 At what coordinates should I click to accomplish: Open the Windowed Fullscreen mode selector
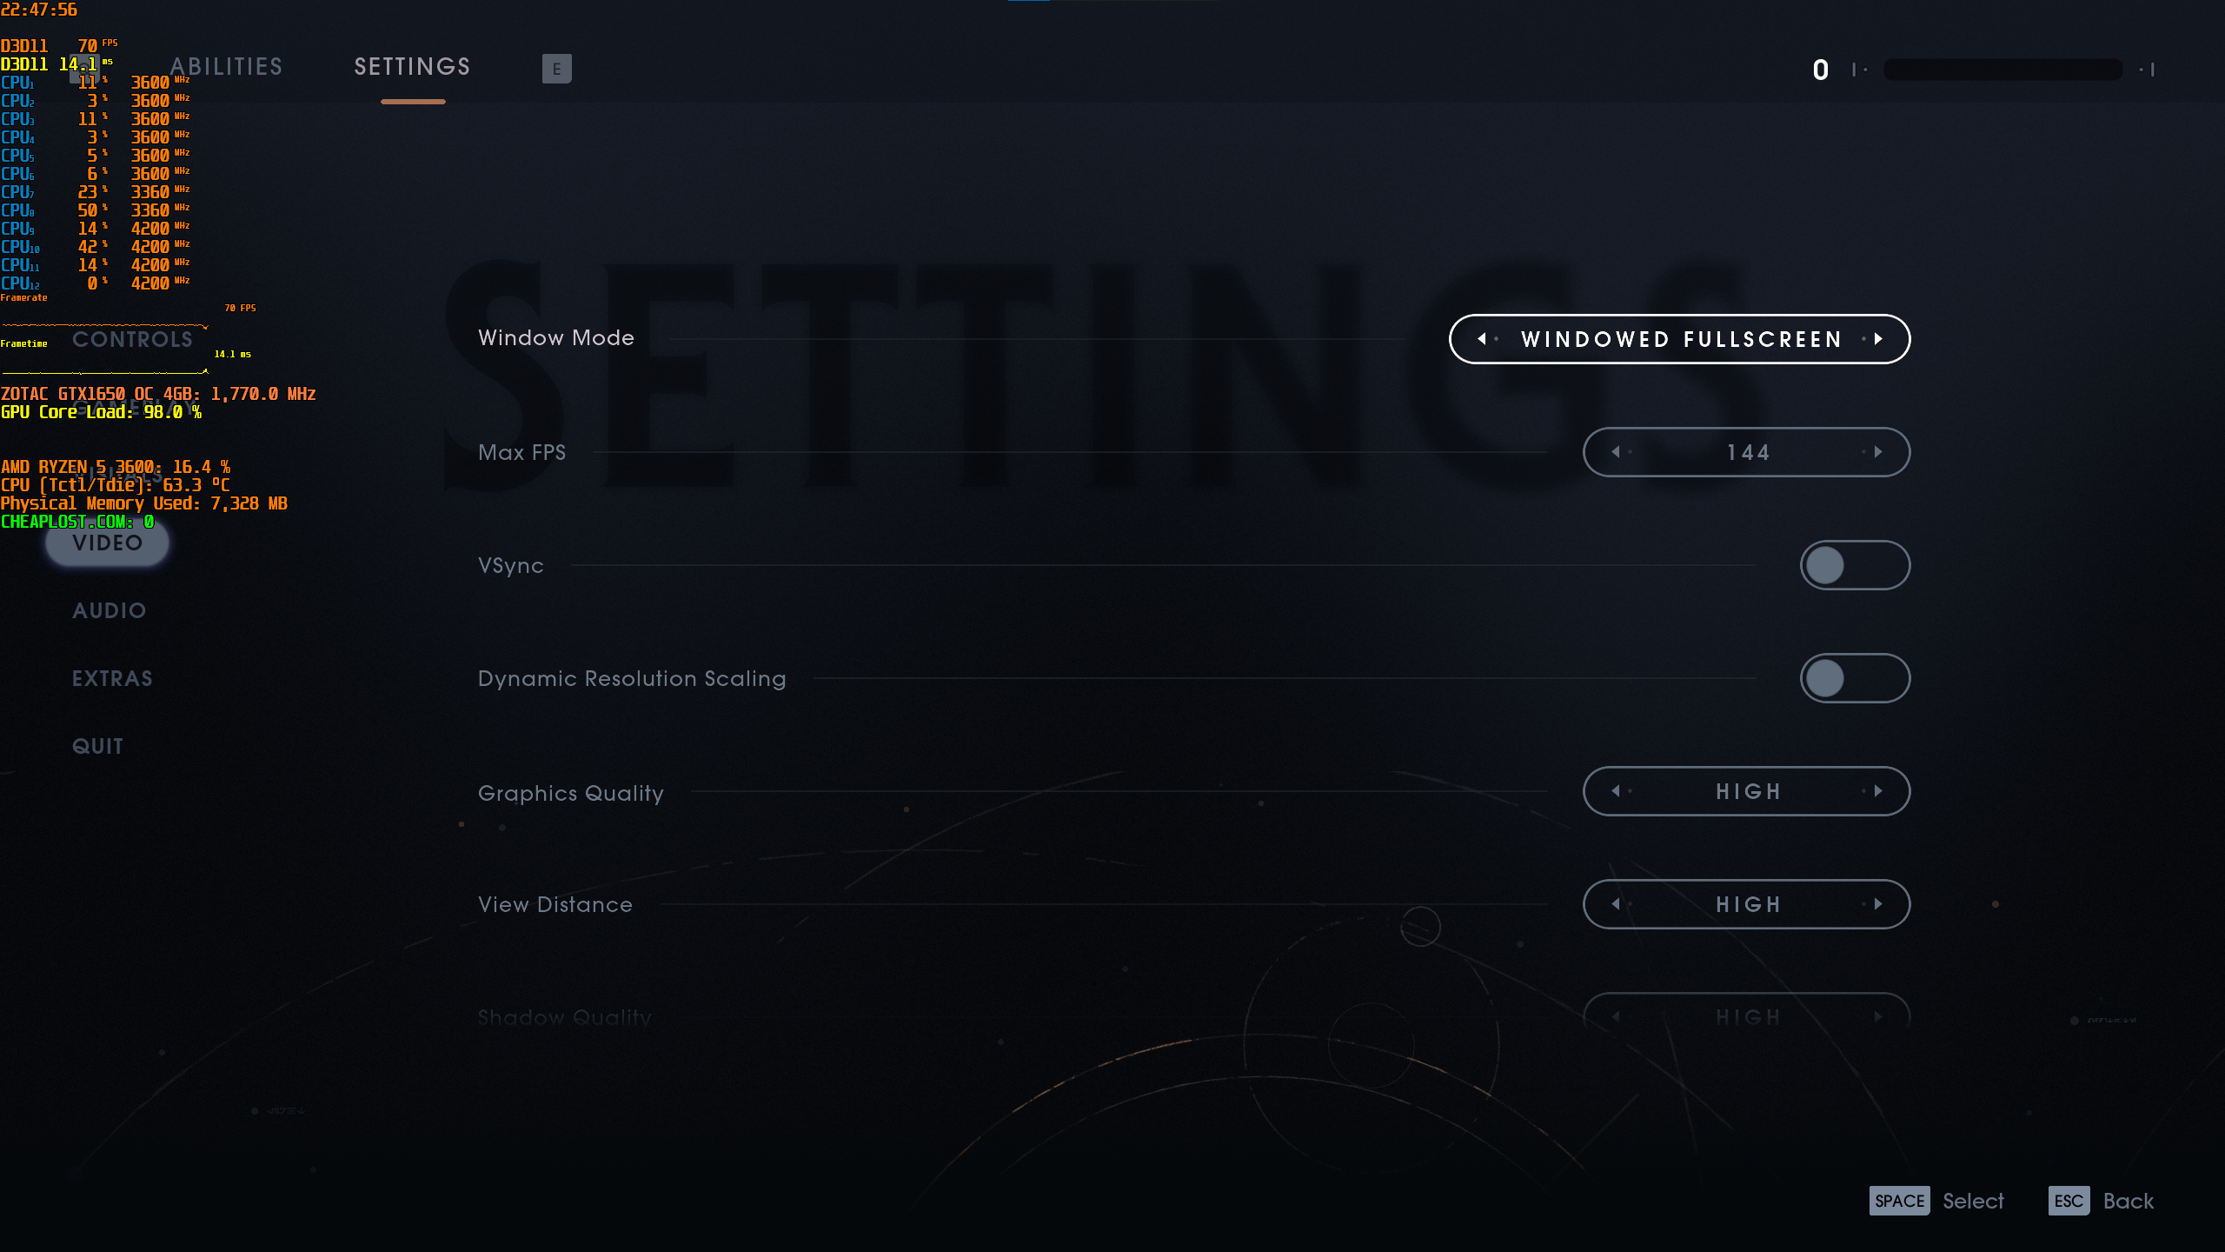(x=1680, y=339)
